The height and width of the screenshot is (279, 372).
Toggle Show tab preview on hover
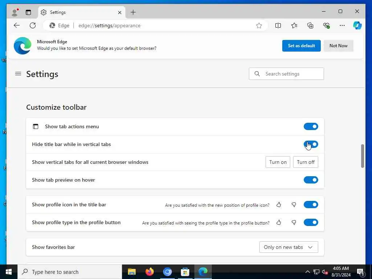click(311, 180)
